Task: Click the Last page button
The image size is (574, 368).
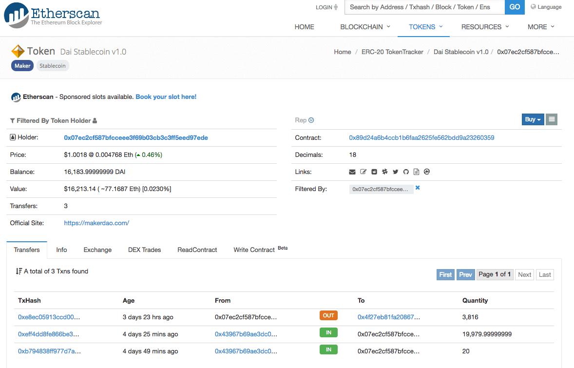Action: [x=545, y=274]
